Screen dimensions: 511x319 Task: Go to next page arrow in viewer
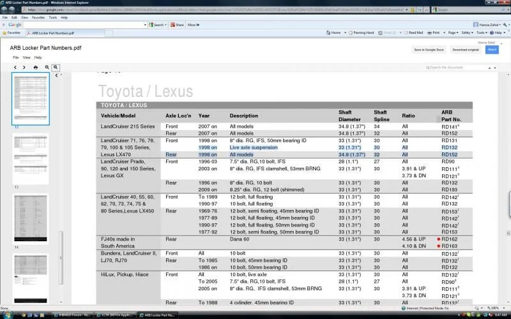tap(24, 68)
